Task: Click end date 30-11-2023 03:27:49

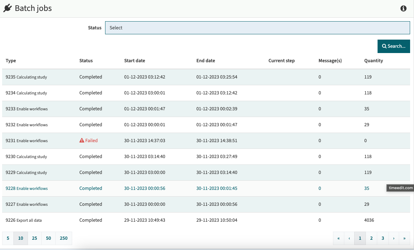Action: click(x=217, y=157)
